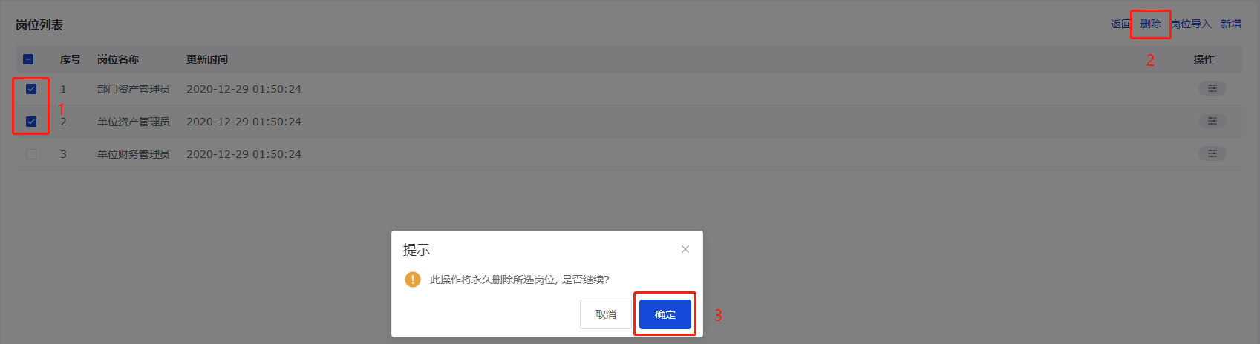
Task: Toggle the select-all checkbox in table header
Action: (x=28, y=59)
